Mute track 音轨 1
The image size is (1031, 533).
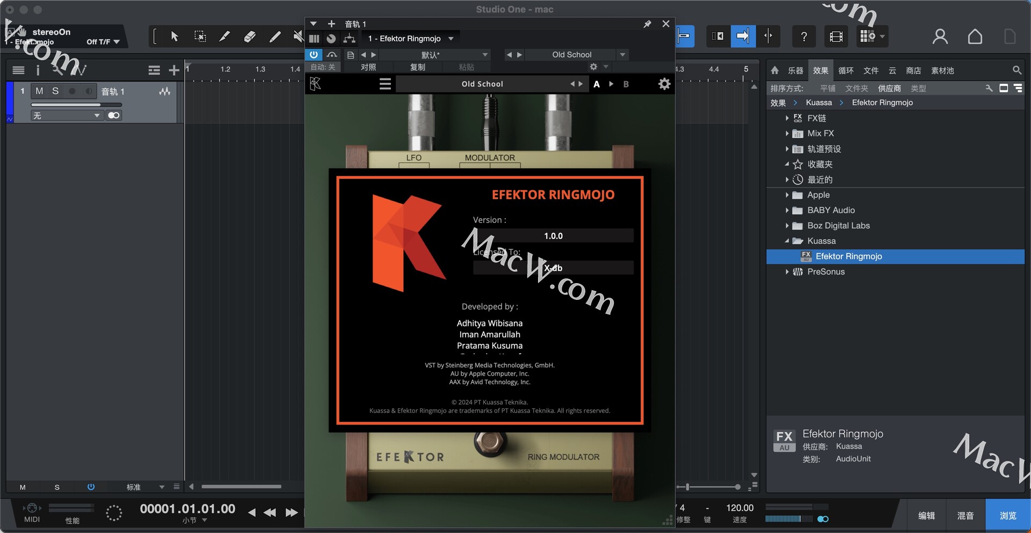point(39,91)
